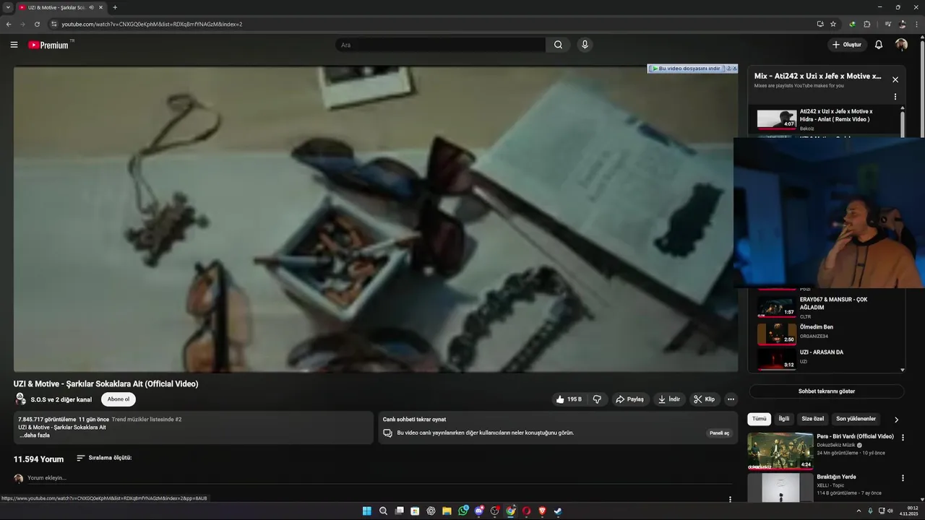
Task: Open Opera browser from the taskbar
Action: 526,511
